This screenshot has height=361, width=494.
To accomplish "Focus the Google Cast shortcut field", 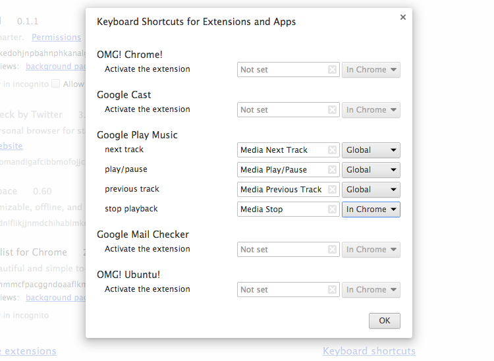I will point(282,110).
